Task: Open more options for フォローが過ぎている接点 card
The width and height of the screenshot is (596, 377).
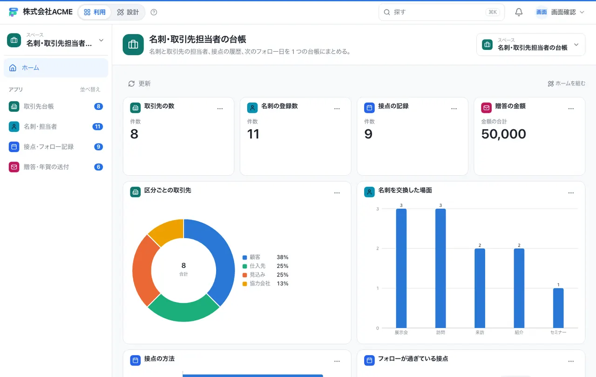Action: point(571,361)
